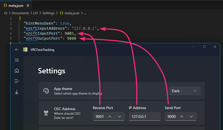
Task: Close the meta.json editor tab
Action: (28, 6)
